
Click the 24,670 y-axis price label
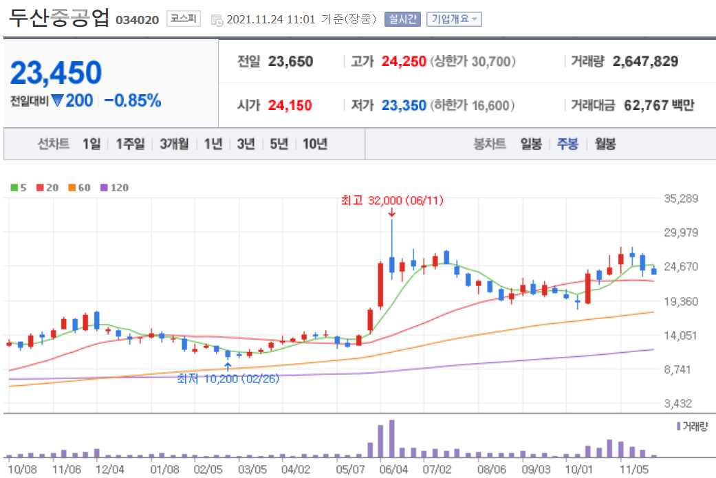pyautogui.click(x=681, y=267)
